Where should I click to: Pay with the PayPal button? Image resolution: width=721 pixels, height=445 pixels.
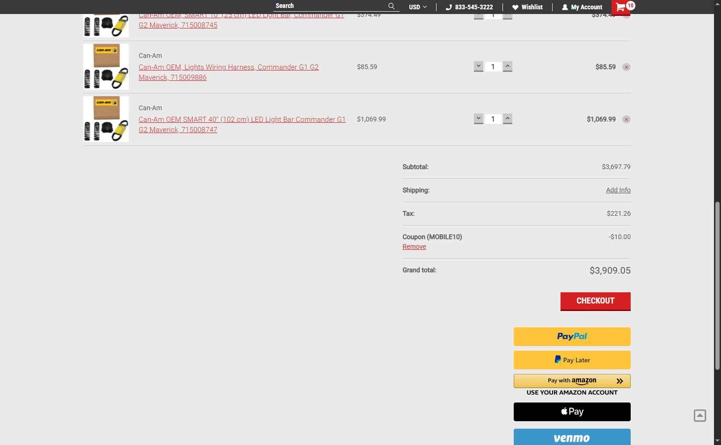(572, 337)
